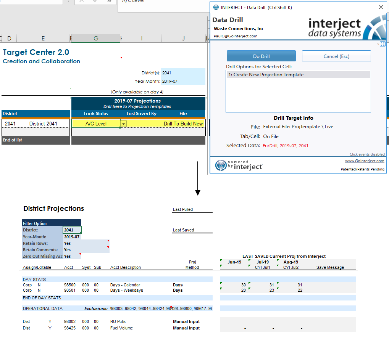Click the Cancel (Esc) button
Image resolution: width=389 pixels, height=347 pixels.
336,56
